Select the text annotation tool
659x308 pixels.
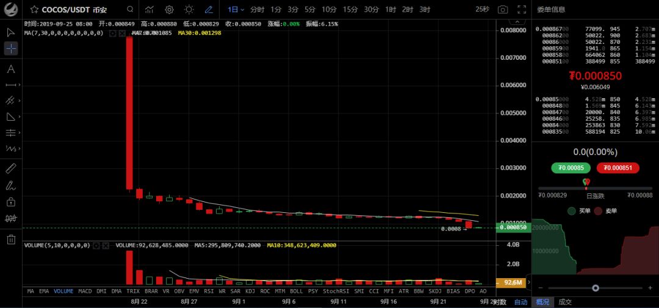11,69
